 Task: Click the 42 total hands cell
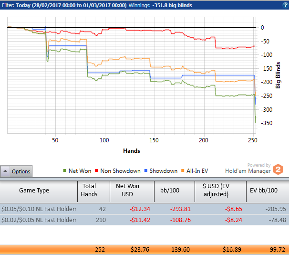[x=103, y=209]
